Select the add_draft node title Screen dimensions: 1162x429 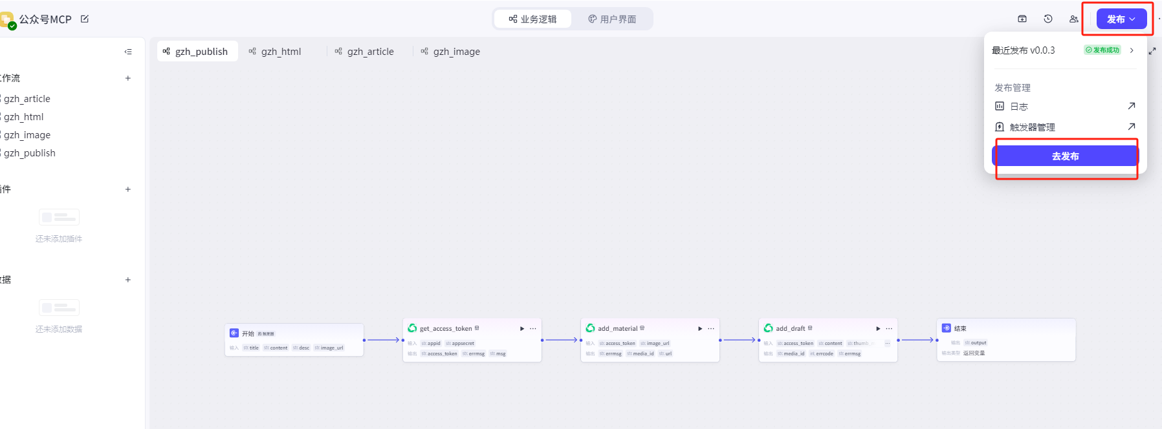coord(791,329)
